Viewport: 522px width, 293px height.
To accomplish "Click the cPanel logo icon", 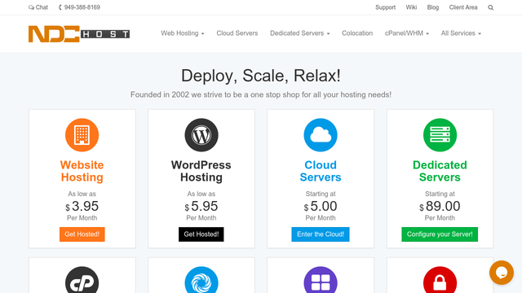I will click(x=82, y=280).
